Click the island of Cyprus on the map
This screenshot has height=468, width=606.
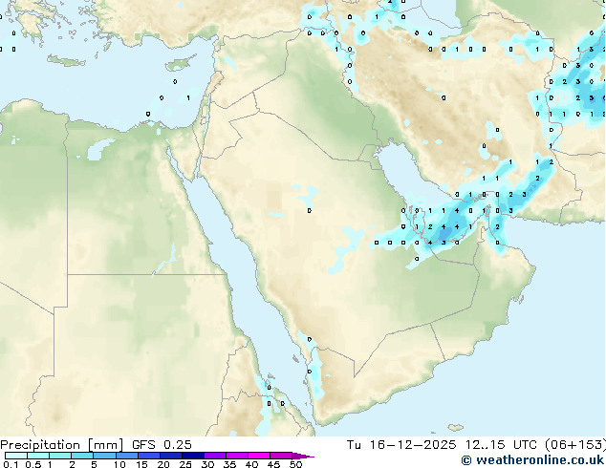[x=180, y=65]
